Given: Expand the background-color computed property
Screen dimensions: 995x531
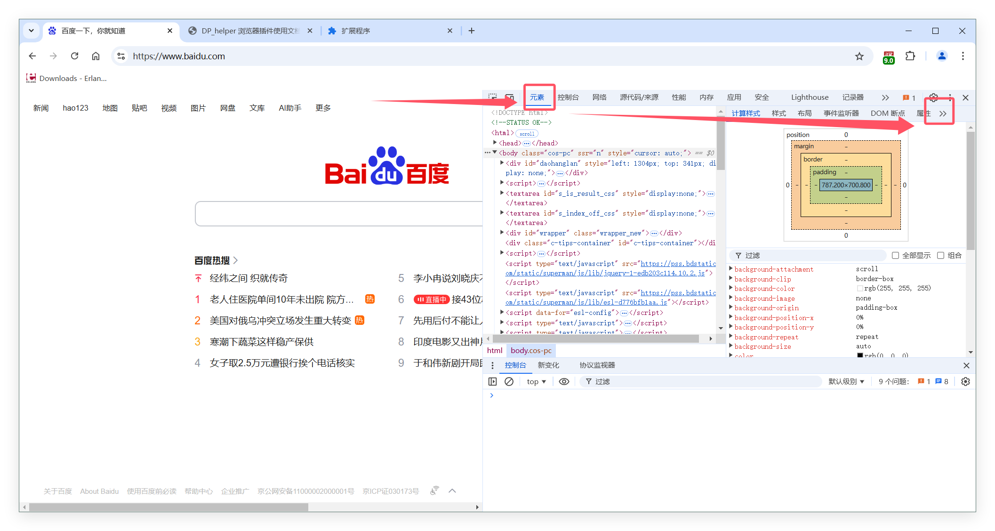Looking at the screenshot, I should click(731, 288).
